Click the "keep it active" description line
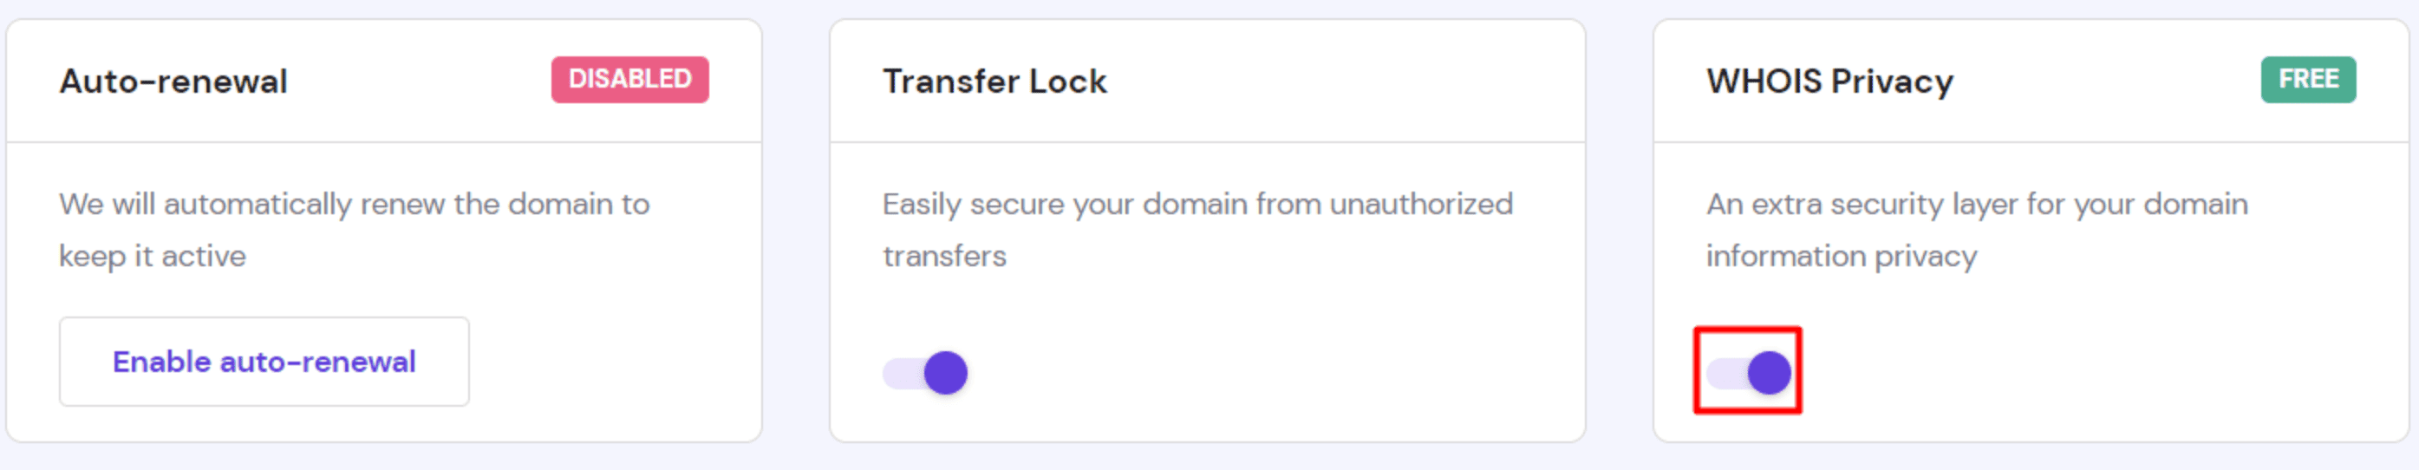2419x470 pixels. click(152, 256)
